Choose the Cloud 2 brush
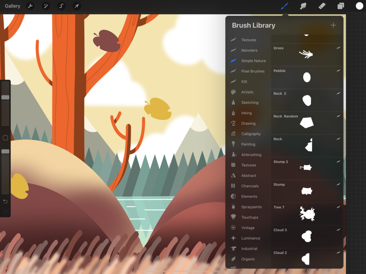The width and height of the screenshot is (366, 274). tap(307, 258)
